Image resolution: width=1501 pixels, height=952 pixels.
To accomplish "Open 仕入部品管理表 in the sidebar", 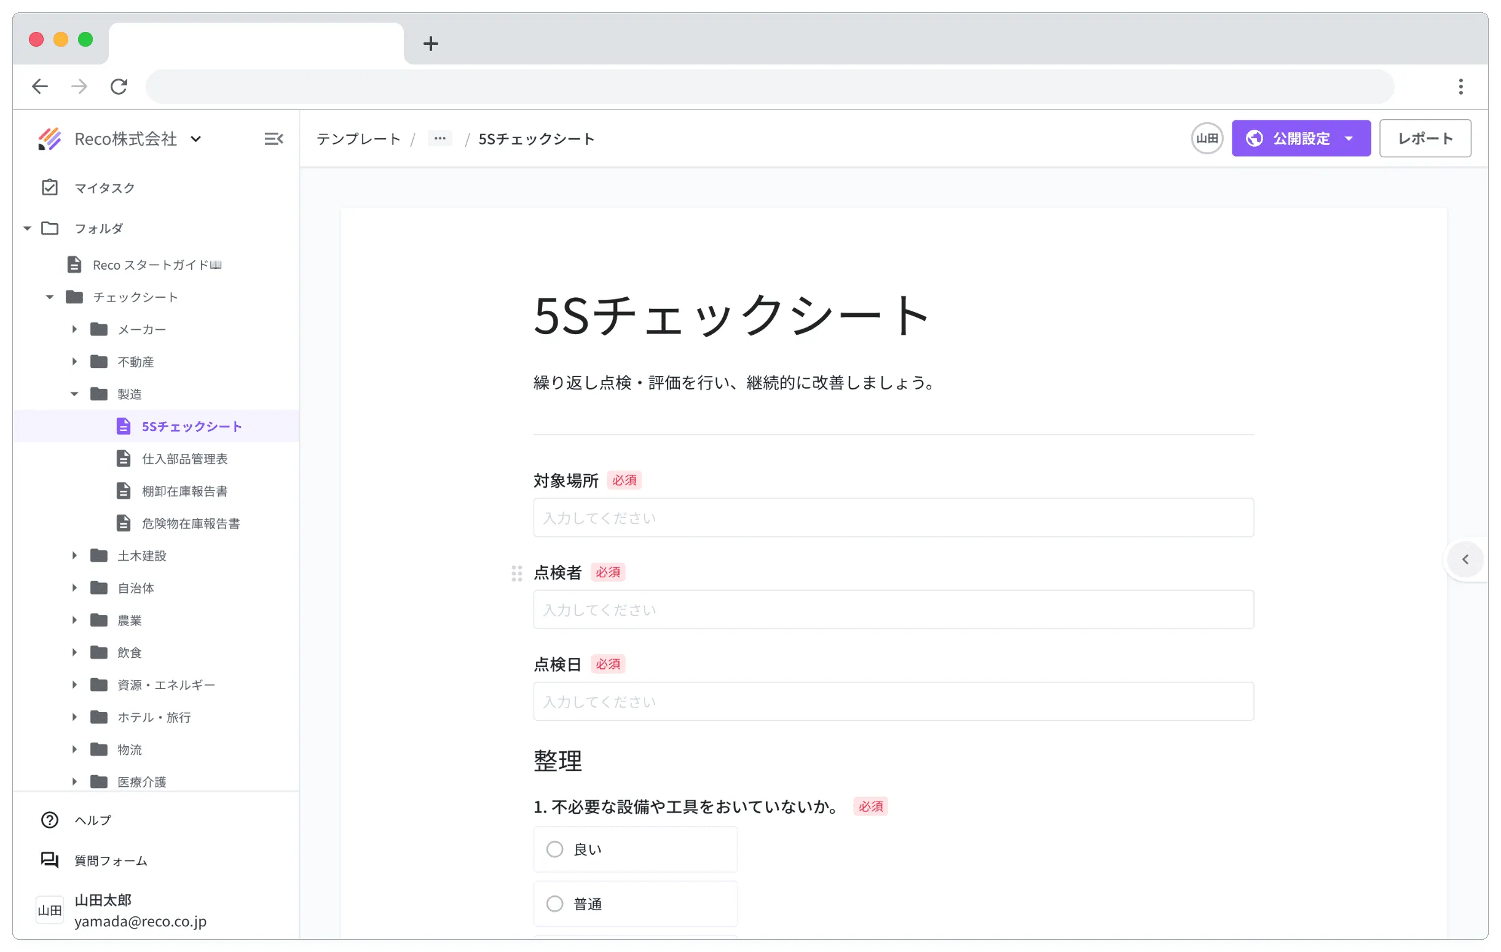I will coord(184,459).
